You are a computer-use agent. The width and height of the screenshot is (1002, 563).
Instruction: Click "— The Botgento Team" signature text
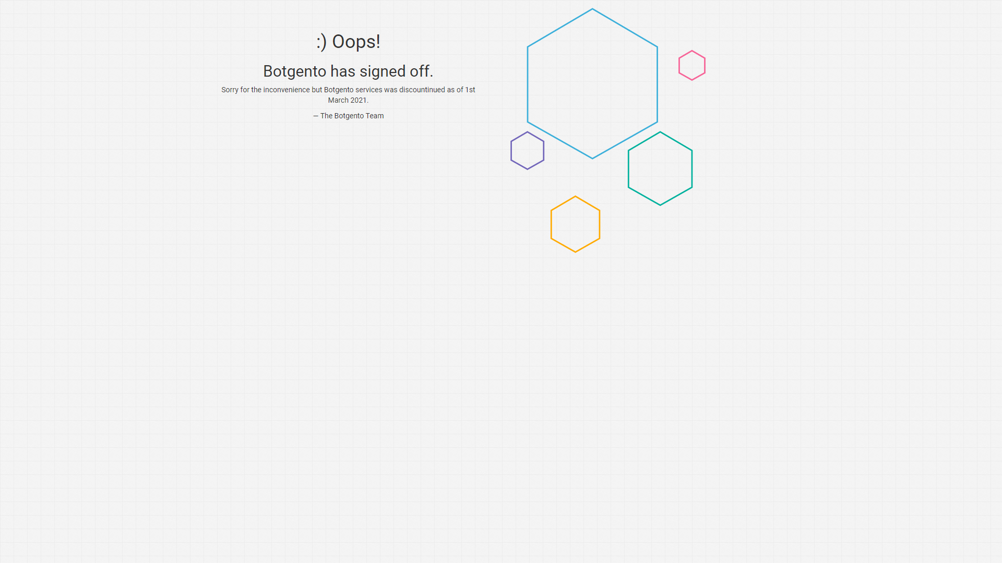(348, 116)
